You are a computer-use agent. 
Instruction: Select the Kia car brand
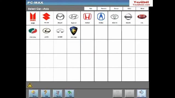142,18
